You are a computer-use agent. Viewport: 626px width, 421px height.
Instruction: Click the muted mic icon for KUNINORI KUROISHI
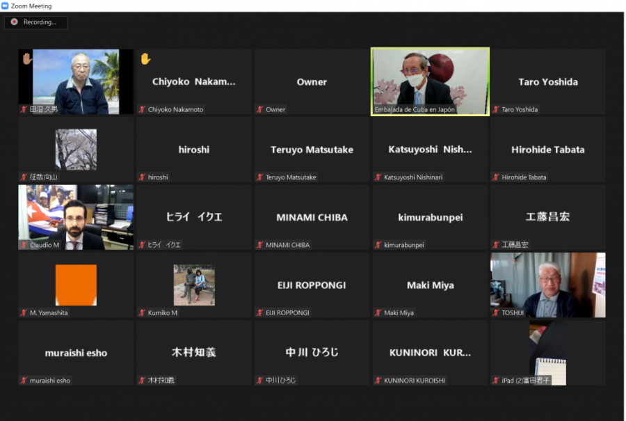pos(378,381)
